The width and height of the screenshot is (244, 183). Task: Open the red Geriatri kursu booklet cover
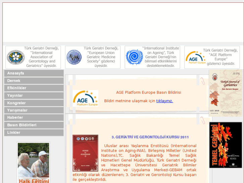tap(86, 153)
